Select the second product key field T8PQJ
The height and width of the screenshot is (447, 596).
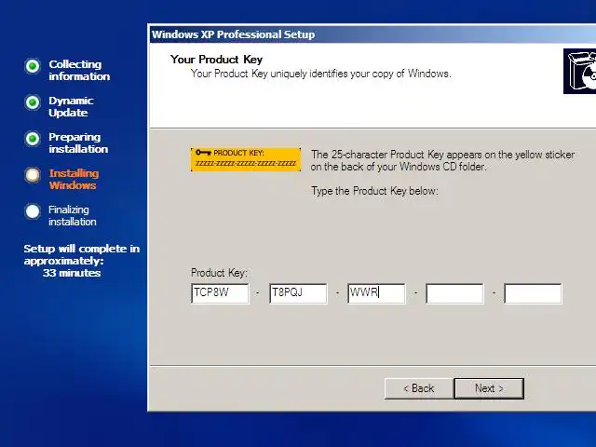click(x=298, y=293)
